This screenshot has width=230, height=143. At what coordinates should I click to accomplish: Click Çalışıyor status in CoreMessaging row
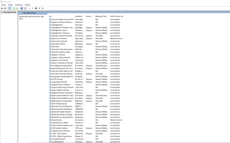tap(89, 142)
